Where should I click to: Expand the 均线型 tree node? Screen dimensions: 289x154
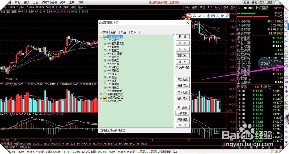pos(105,57)
